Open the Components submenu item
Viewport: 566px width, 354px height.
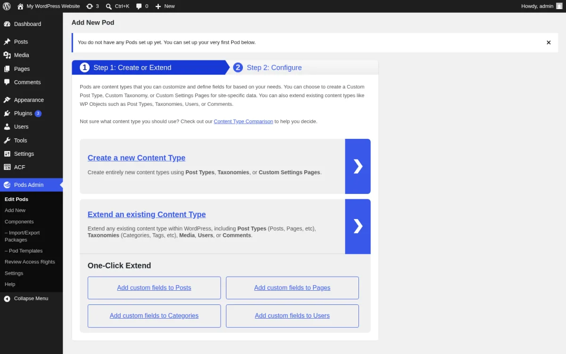19,222
